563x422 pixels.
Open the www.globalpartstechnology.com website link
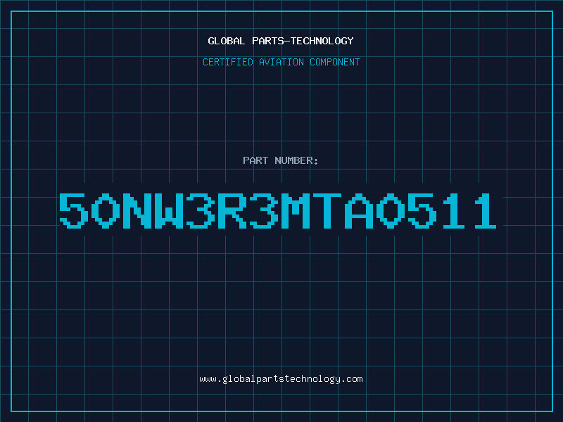[x=281, y=379]
